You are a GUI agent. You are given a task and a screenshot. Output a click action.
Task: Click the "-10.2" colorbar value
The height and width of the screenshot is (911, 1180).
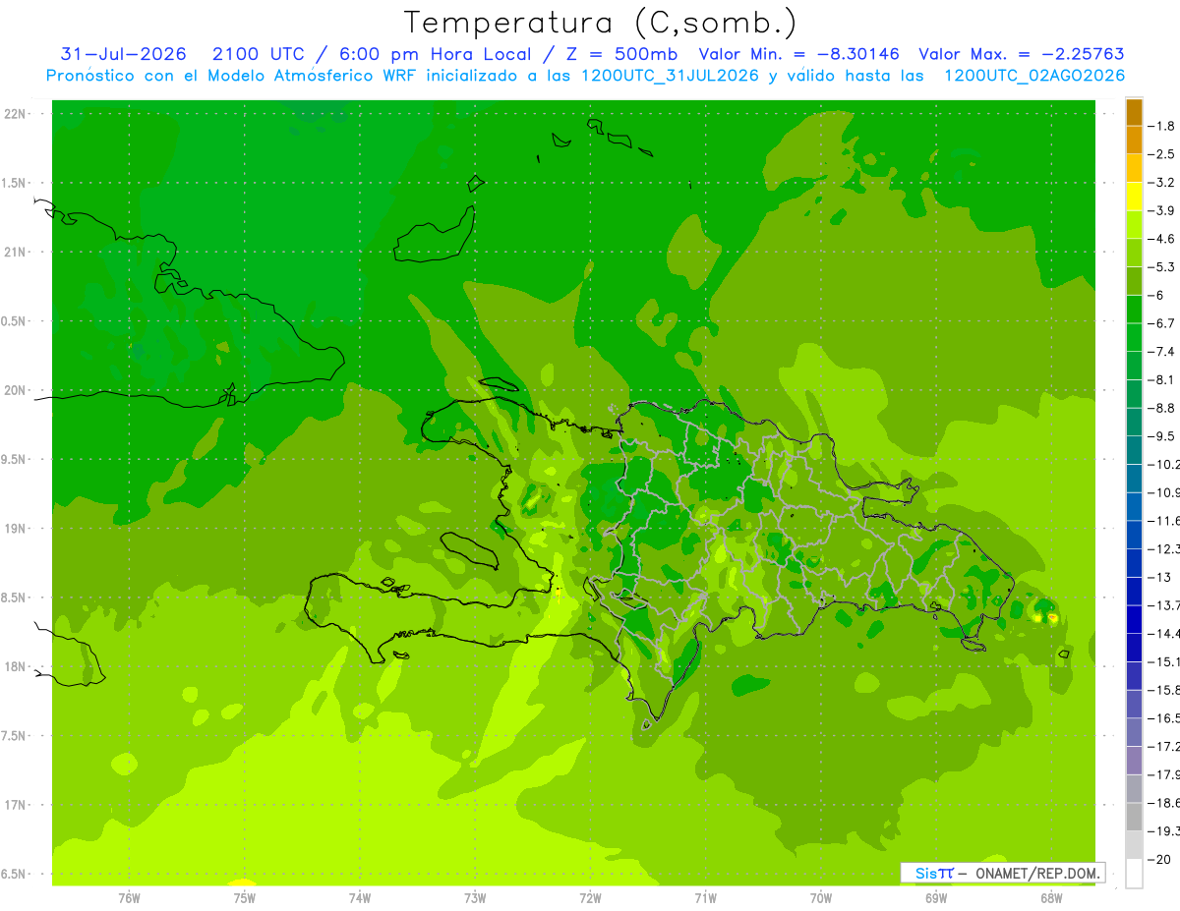[1164, 464]
